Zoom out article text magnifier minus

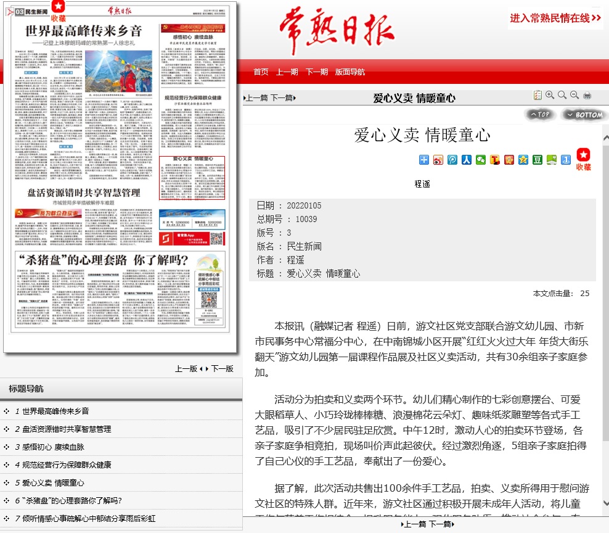(x=574, y=95)
